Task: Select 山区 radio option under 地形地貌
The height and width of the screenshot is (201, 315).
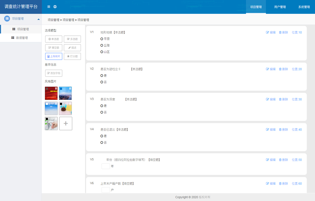Action: tap(102, 52)
